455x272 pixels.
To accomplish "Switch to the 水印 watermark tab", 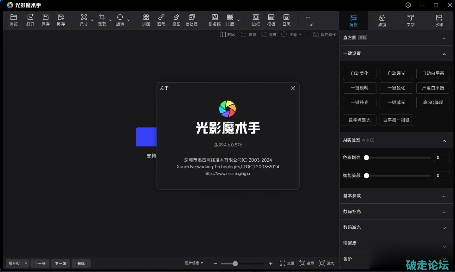I will point(439,20).
